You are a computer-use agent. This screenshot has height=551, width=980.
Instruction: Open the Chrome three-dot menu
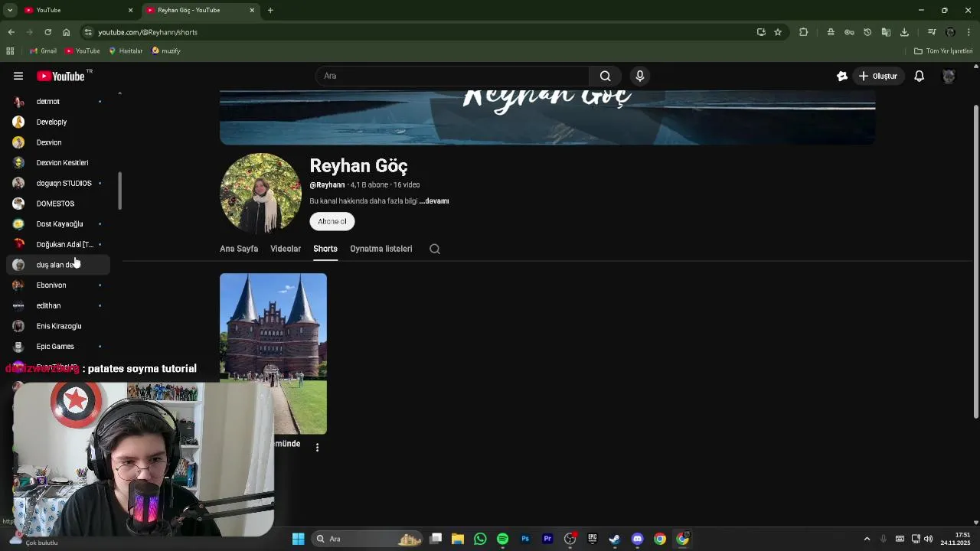[x=969, y=32]
